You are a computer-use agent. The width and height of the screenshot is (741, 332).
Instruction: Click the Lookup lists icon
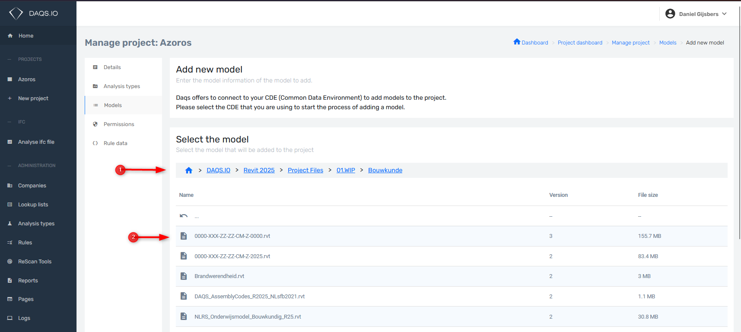(10, 205)
